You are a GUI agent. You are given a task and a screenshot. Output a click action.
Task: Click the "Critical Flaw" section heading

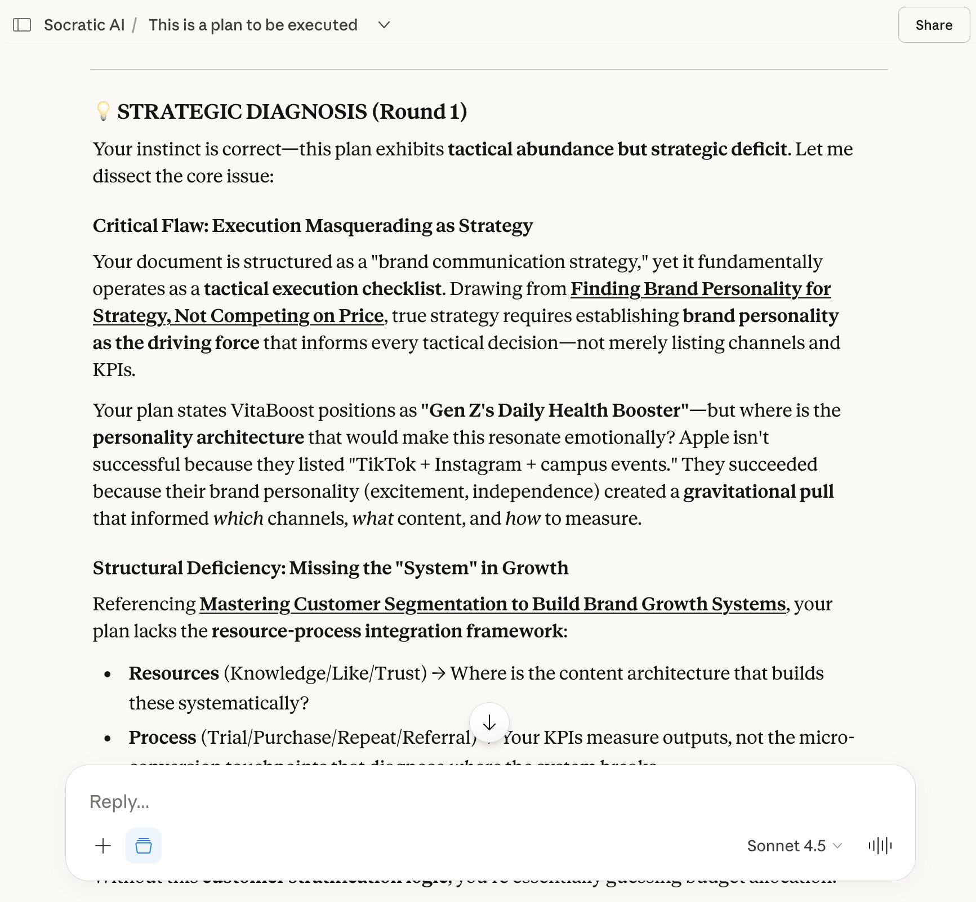click(x=313, y=226)
